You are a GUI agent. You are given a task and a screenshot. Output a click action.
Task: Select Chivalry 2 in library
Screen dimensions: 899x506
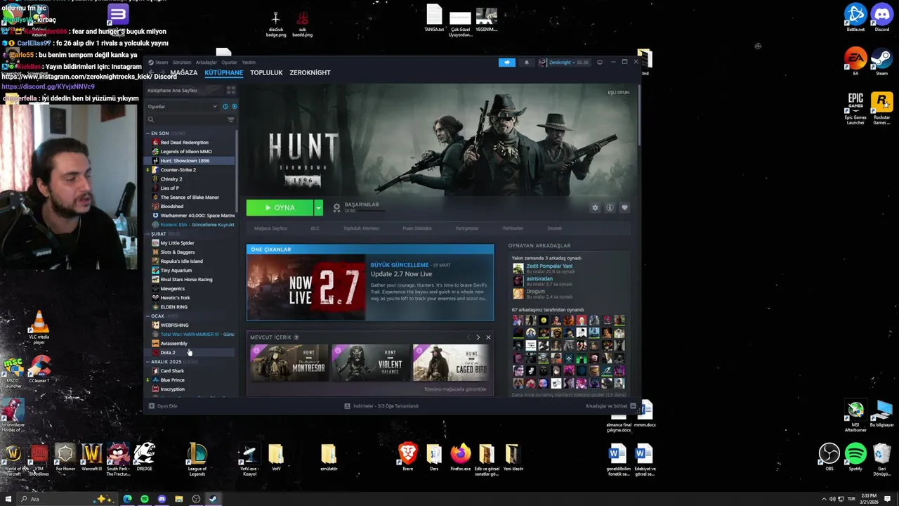click(x=171, y=179)
